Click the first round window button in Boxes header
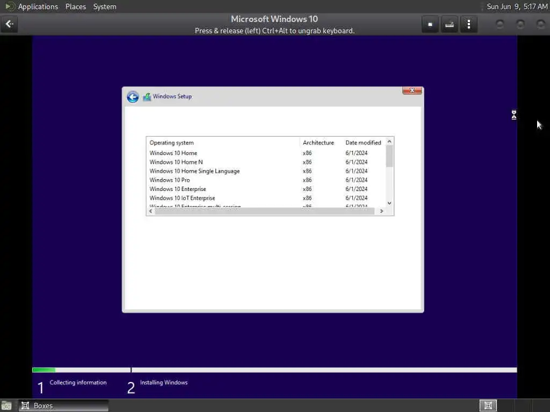 point(500,24)
